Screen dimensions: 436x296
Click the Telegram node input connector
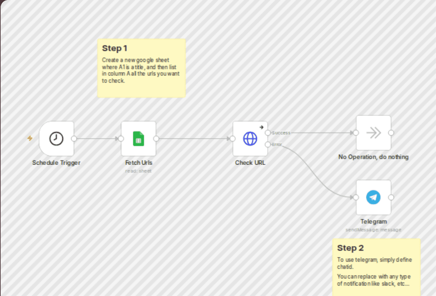[356, 197]
